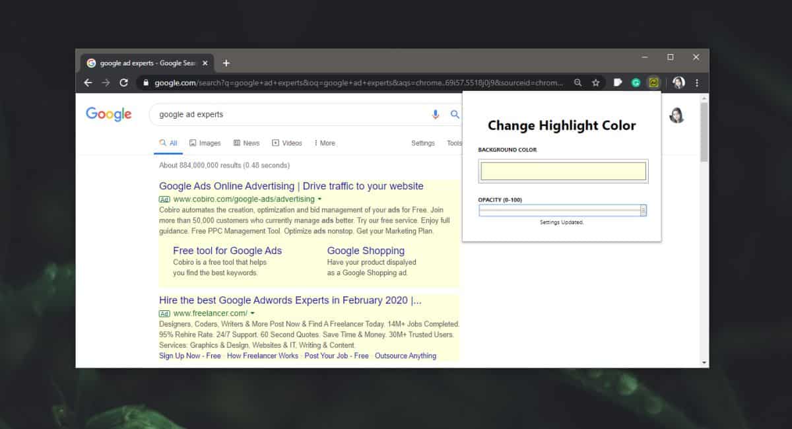This screenshot has height=429, width=792.
Task: Open Google Ads Online Advertising result
Action: tap(291, 186)
